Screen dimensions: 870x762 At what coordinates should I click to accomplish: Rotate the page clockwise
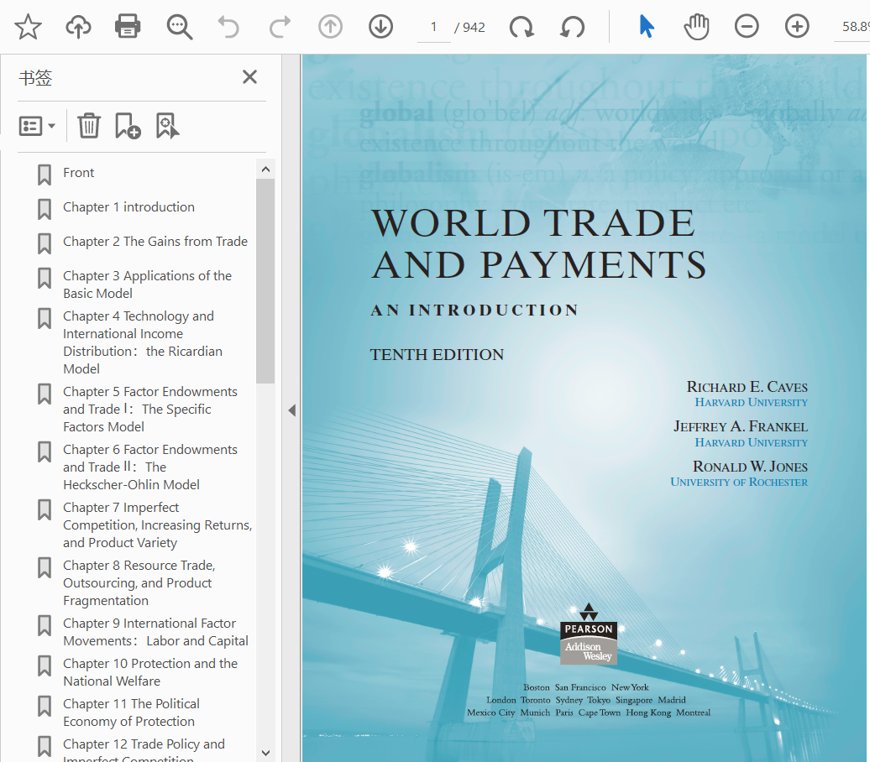(x=521, y=27)
